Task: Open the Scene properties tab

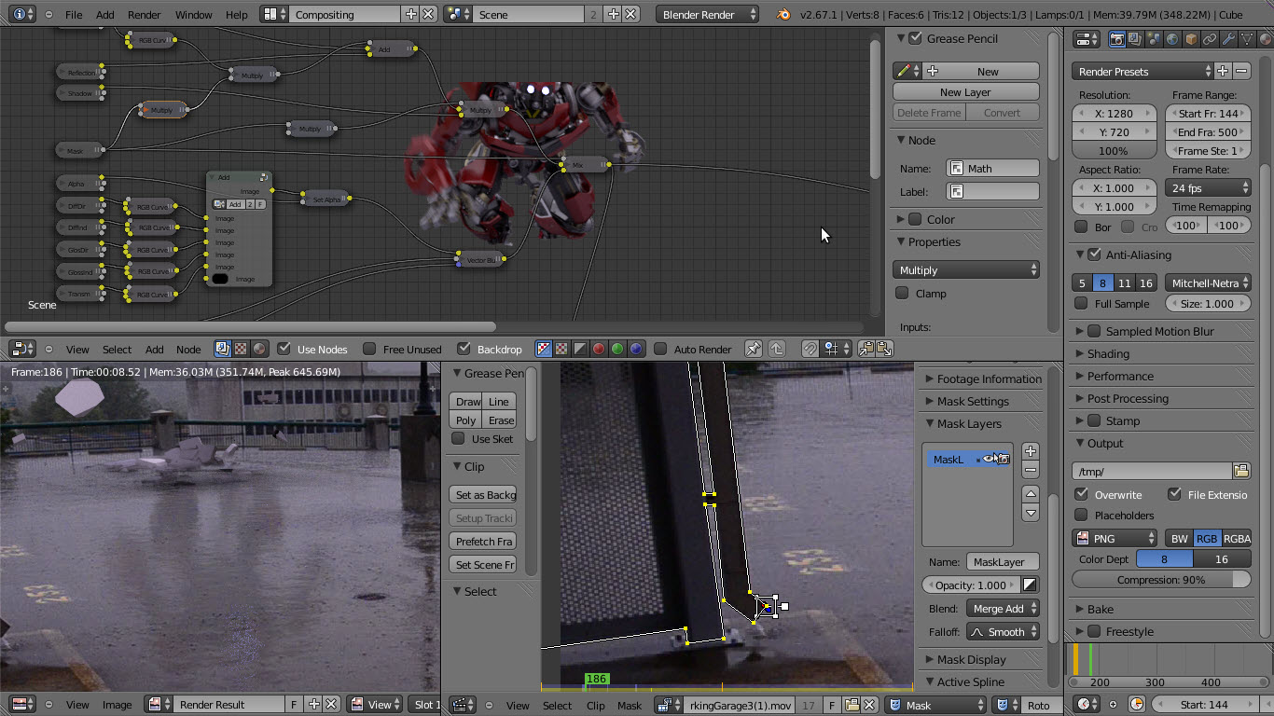Action: click(1154, 39)
